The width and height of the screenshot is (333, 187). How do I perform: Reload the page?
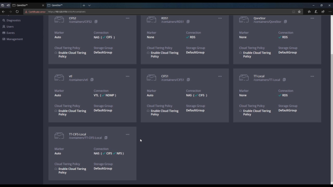[17, 11]
